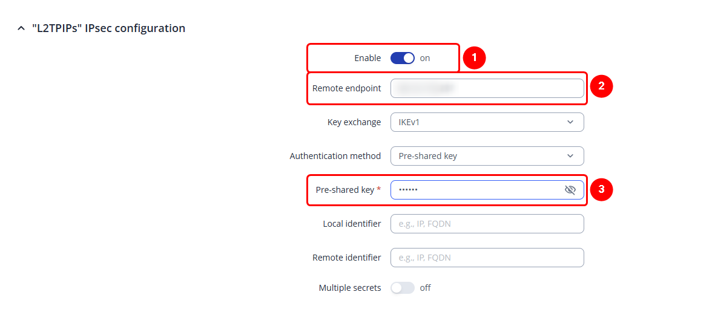Open the Key exchange IKEv1 dropdown
The width and height of the screenshot is (715, 312).
tap(487, 122)
